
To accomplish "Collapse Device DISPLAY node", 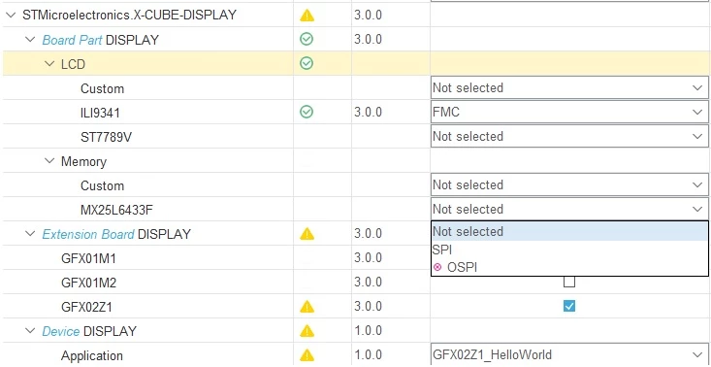I will click(30, 331).
